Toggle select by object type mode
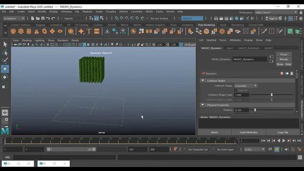This screenshot has width=304, height=171. coord(96,19)
